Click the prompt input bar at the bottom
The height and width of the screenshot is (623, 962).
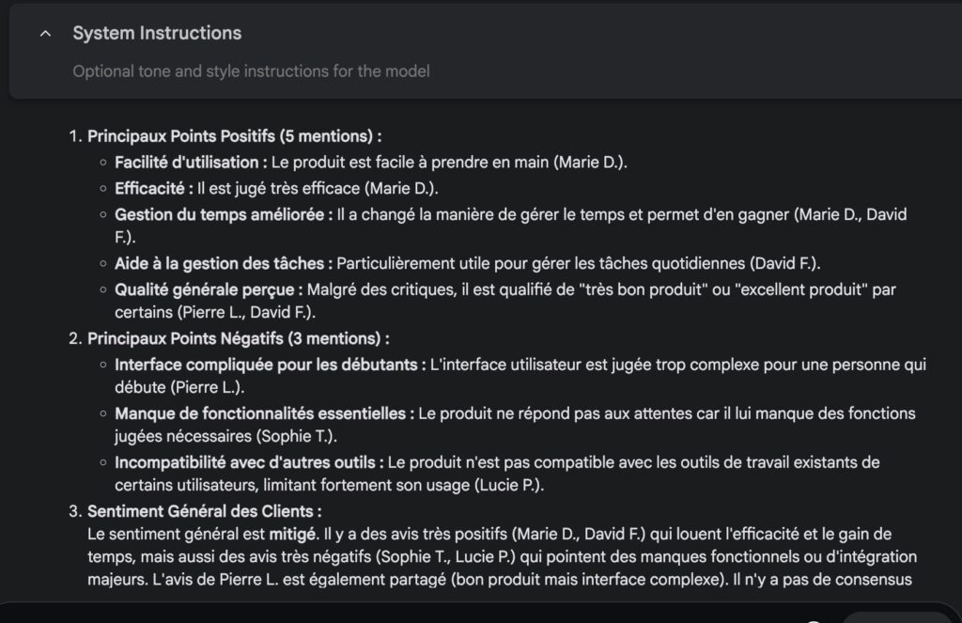[x=481, y=614]
